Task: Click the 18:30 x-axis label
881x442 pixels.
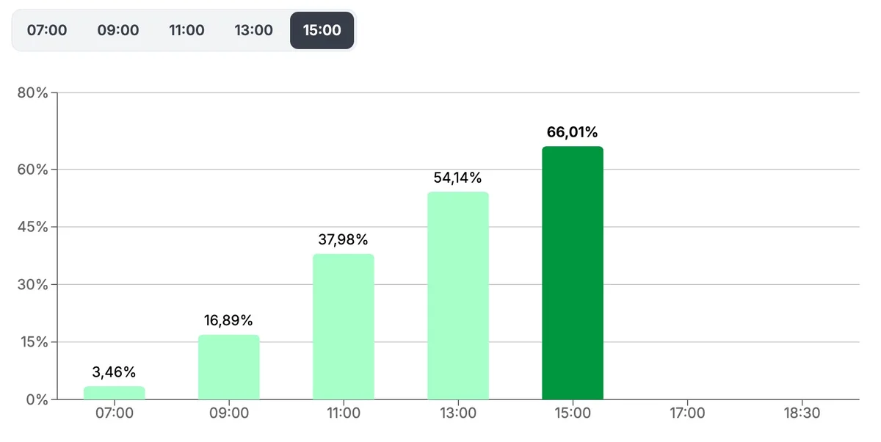Action: pos(802,413)
